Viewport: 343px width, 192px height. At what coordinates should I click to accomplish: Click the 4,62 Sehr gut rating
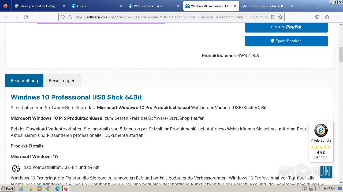pyautogui.click(x=321, y=155)
